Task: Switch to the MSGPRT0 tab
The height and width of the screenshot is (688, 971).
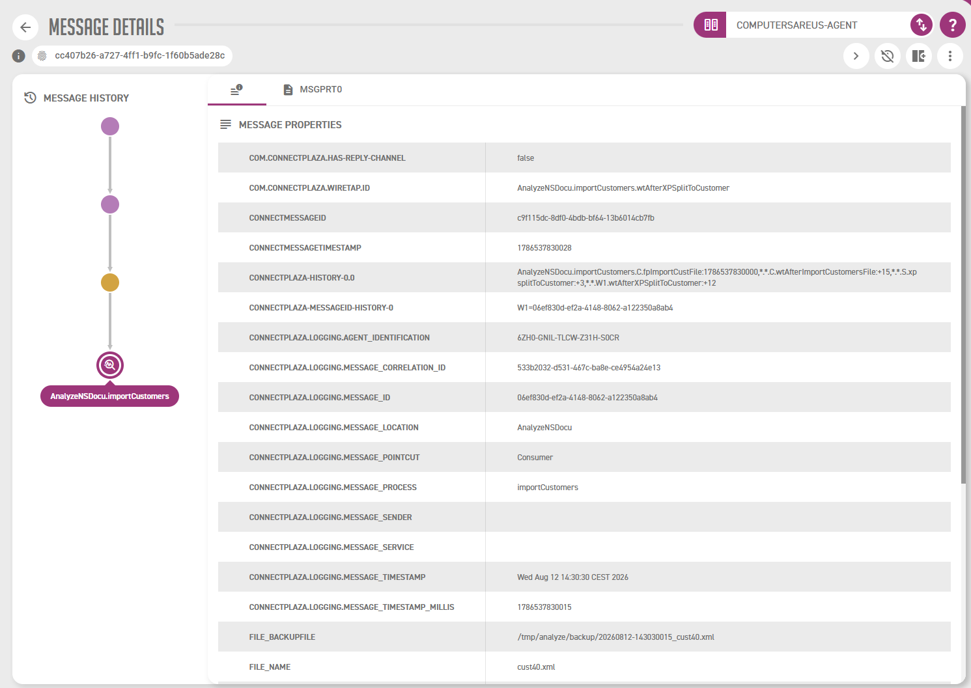Action: (313, 90)
